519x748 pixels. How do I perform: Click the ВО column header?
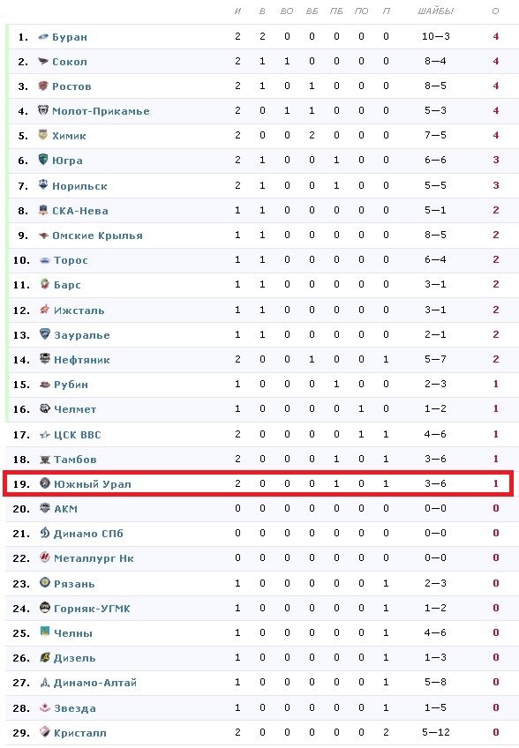[287, 11]
